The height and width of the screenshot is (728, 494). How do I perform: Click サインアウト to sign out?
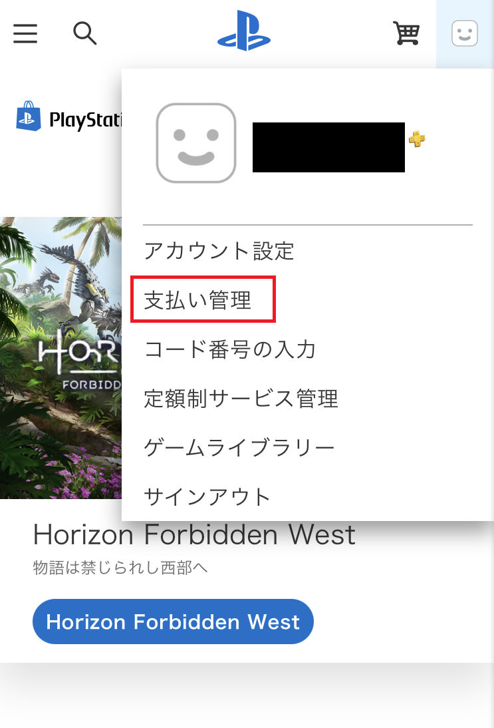click(x=207, y=497)
